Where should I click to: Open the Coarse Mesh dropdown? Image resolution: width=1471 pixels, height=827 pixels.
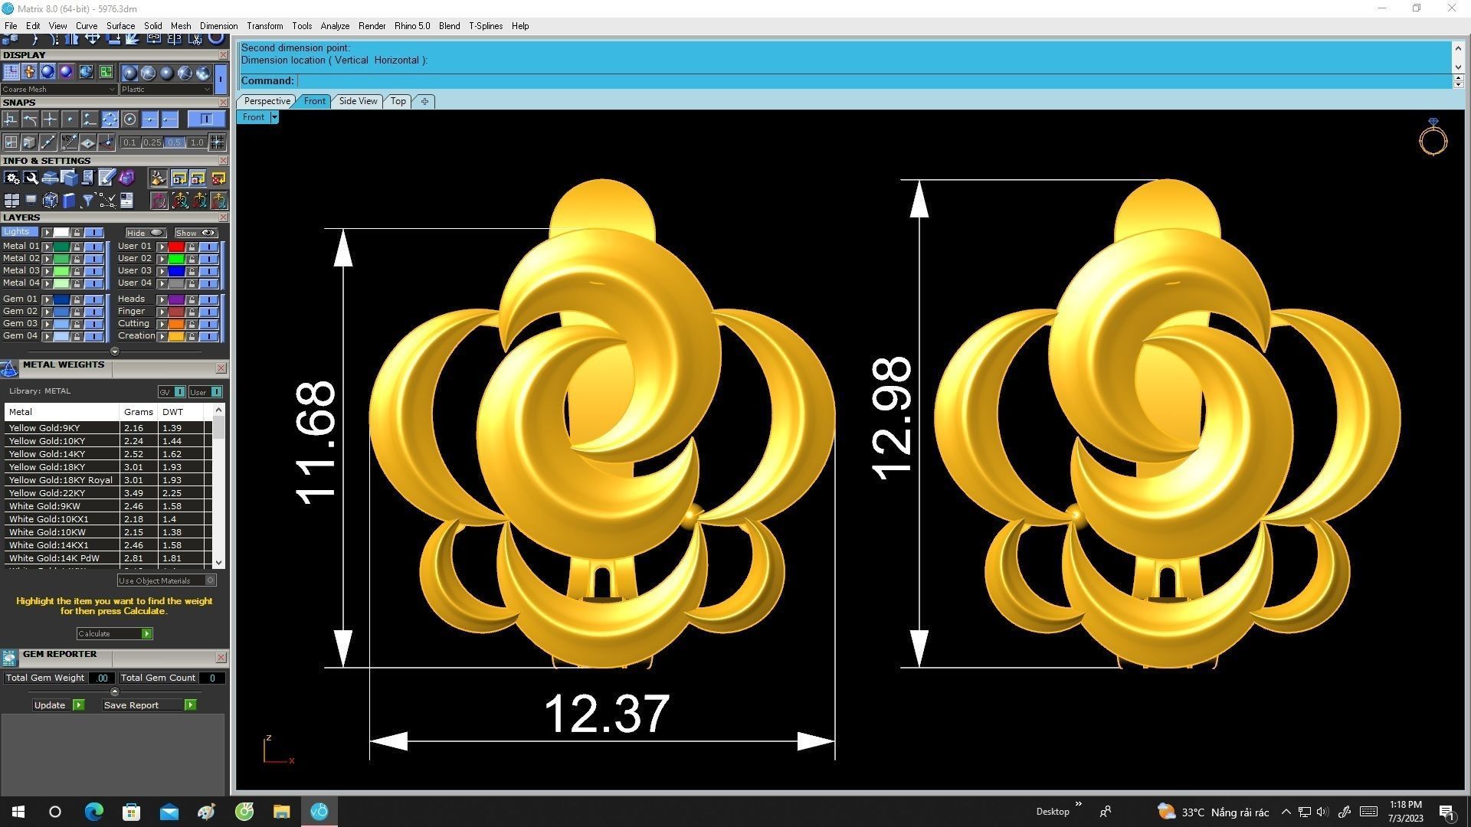click(x=59, y=89)
